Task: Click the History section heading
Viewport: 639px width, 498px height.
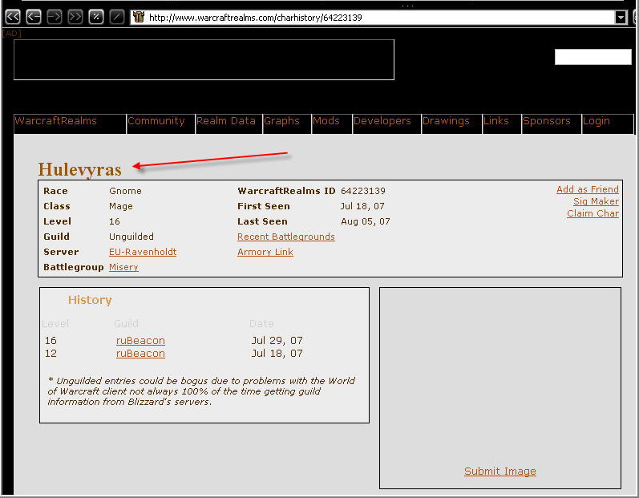Action: (x=90, y=300)
